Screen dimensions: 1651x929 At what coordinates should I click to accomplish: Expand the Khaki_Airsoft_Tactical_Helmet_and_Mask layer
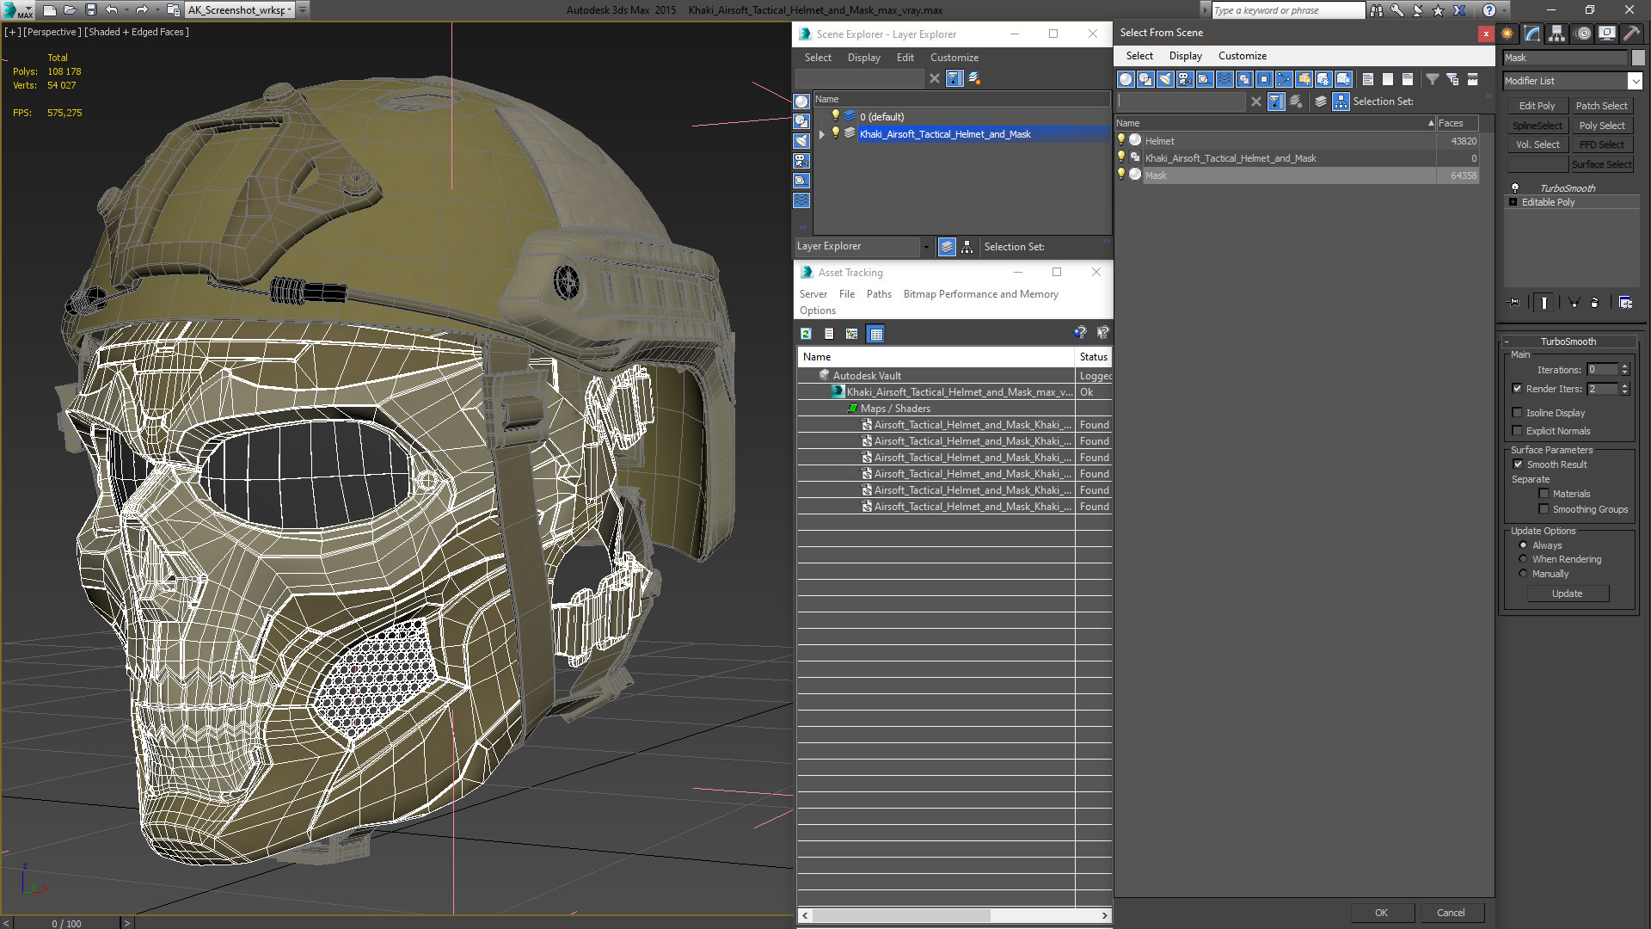[x=822, y=134]
